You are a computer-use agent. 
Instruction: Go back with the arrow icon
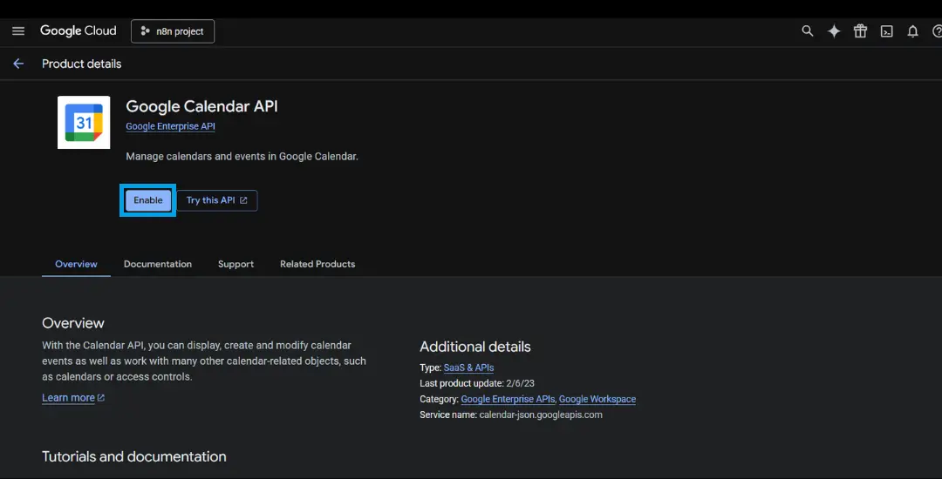[x=18, y=64]
